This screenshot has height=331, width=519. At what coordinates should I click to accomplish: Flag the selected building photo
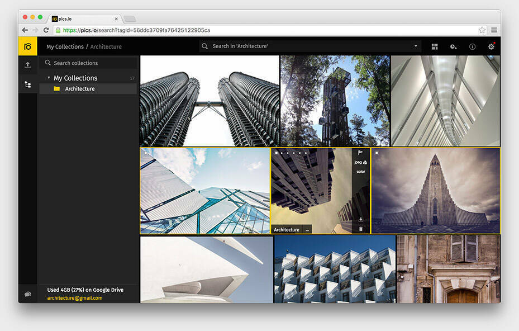tap(360, 153)
